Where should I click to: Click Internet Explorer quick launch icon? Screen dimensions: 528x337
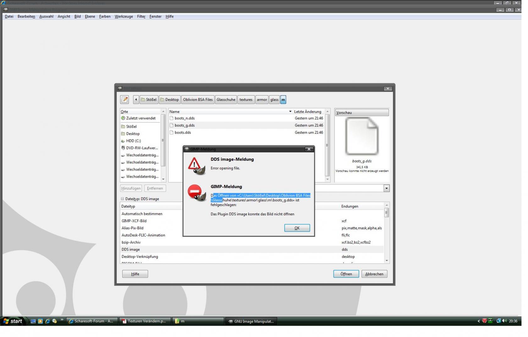[47, 321]
